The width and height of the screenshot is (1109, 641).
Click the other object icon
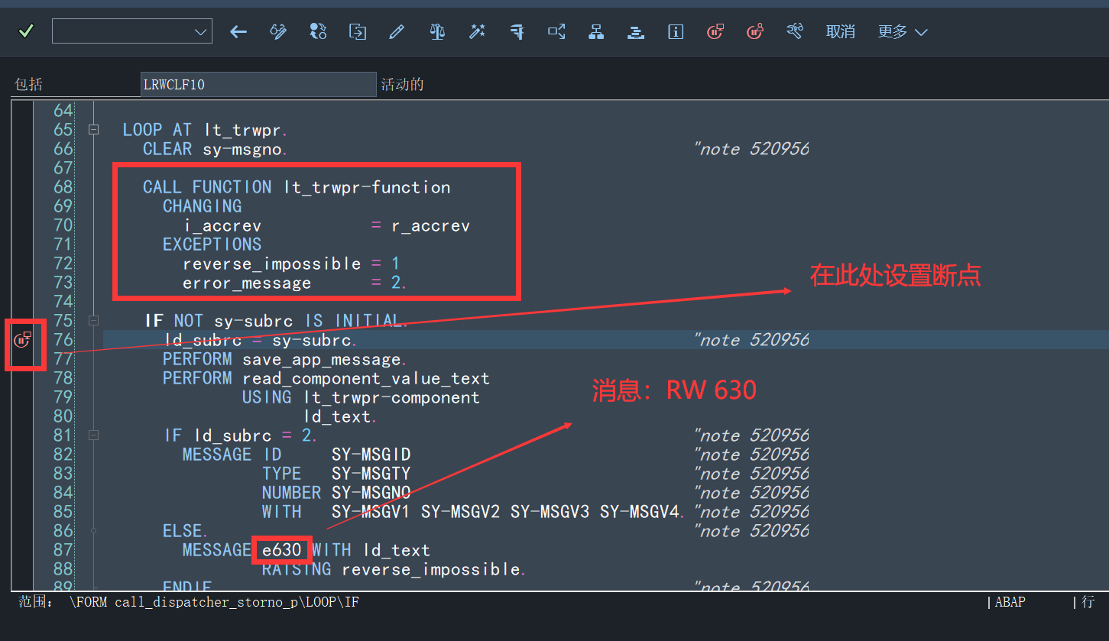click(358, 31)
